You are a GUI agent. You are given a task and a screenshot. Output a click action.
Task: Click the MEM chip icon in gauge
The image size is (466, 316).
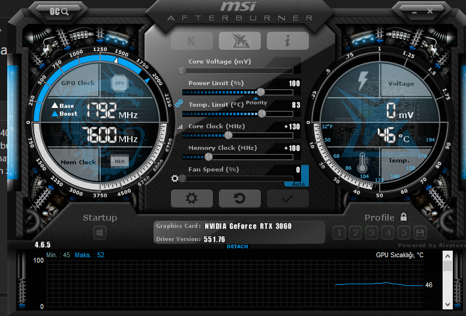[119, 161]
